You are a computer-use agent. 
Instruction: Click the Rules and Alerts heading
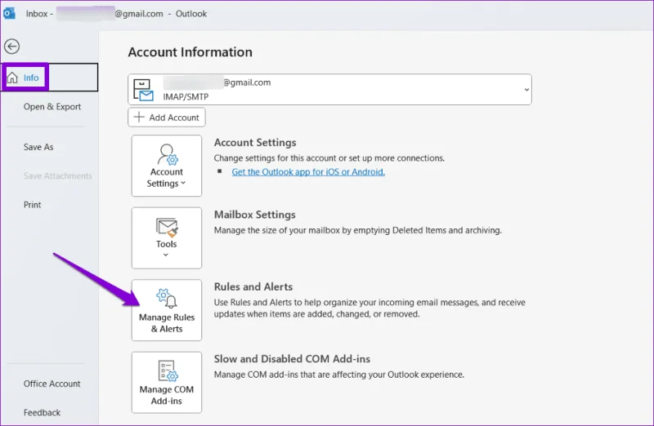point(253,286)
